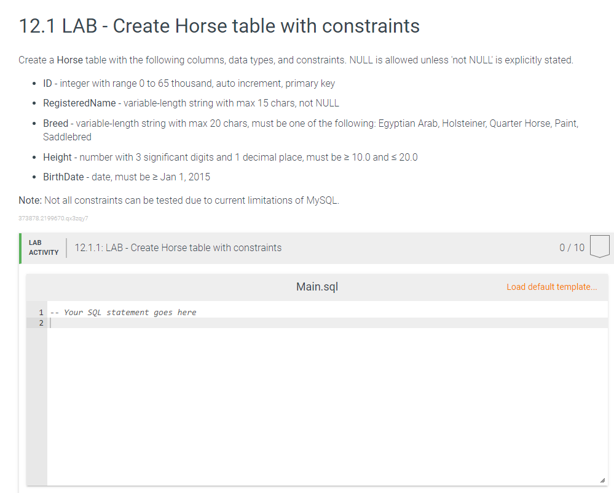
Task: Open the Load default template link
Action: (551, 287)
